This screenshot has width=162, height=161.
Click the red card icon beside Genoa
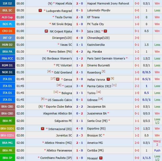click(x=58, y=79)
